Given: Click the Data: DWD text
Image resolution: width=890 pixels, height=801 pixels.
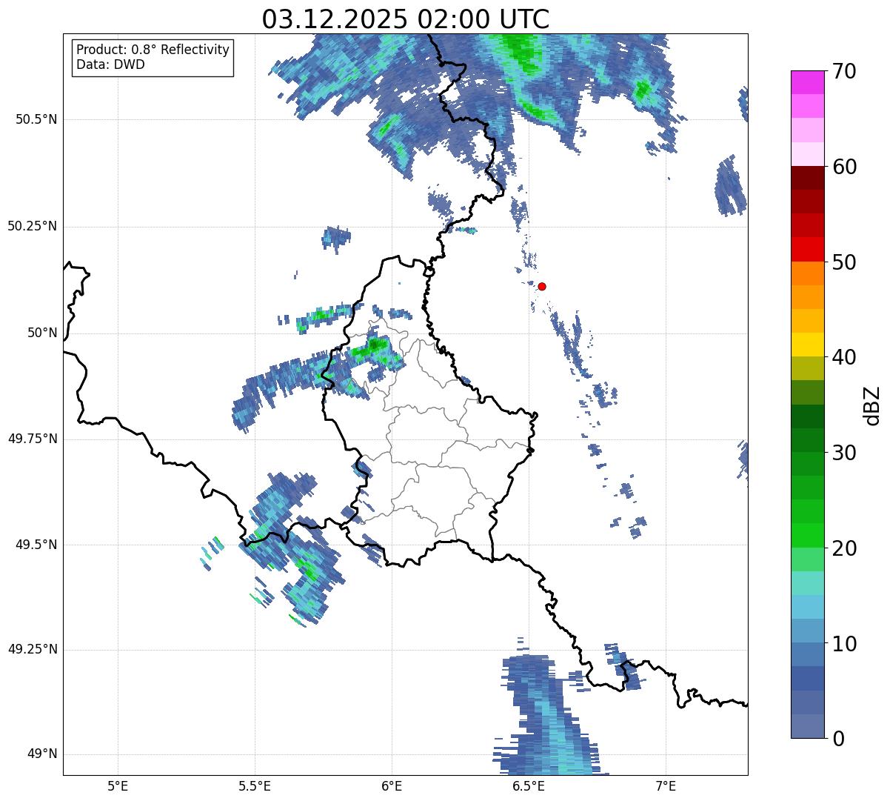Looking at the screenshot, I should (x=110, y=64).
